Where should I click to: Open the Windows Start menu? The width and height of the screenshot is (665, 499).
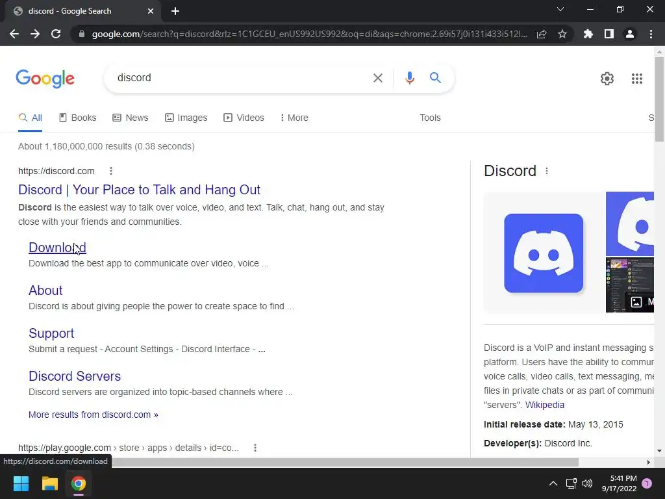click(21, 483)
